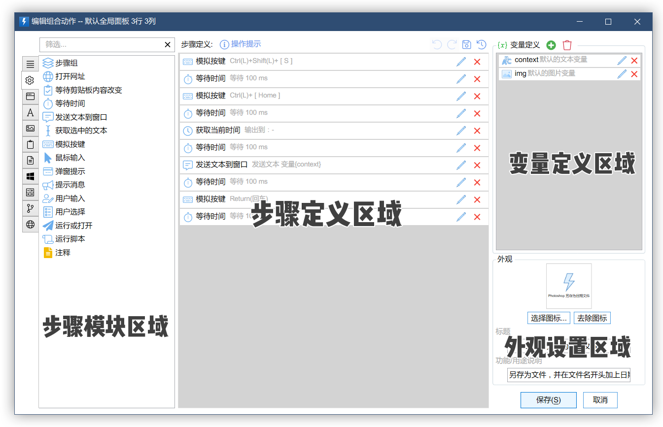Screen dimensions: 663x427
Task: Click the 功能/用途说明 description field
Action: [569, 375]
